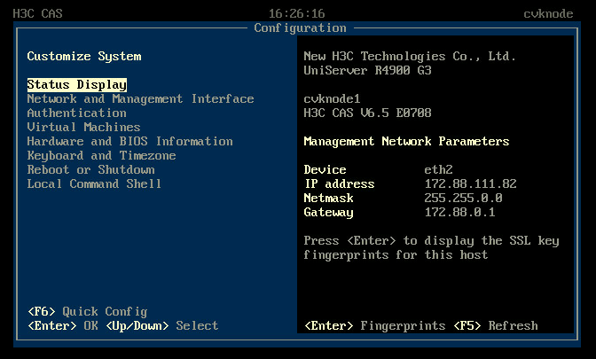Click the eth2 device value
The image size is (596, 359).
(x=439, y=170)
